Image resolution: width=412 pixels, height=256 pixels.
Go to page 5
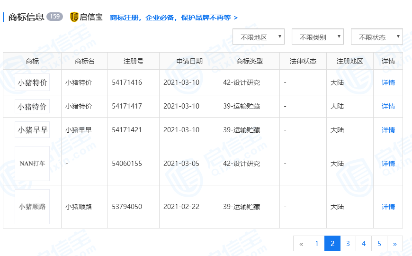pyautogui.click(x=379, y=244)
